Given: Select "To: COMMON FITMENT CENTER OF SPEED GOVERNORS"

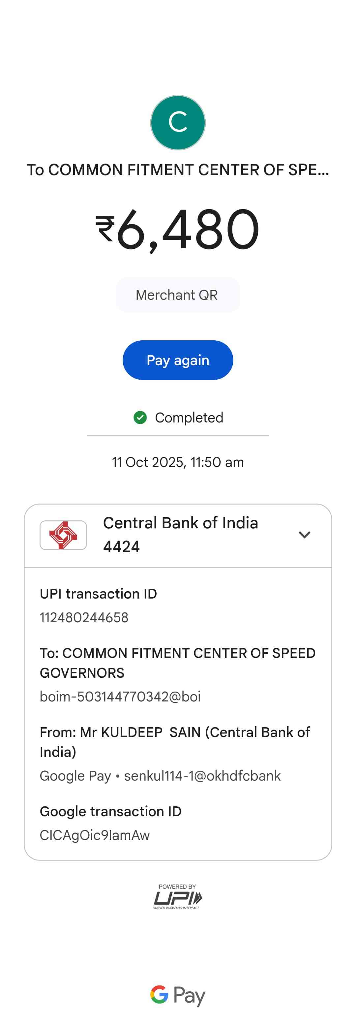Looking at the screenshot, I should tap(177, 663).
